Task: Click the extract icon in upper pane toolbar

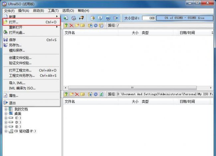Action: click(x=90, y=26)
